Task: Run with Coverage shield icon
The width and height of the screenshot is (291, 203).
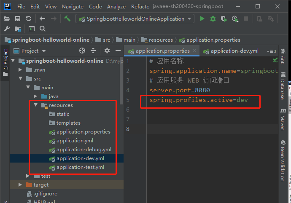Action: coord(224,19)
